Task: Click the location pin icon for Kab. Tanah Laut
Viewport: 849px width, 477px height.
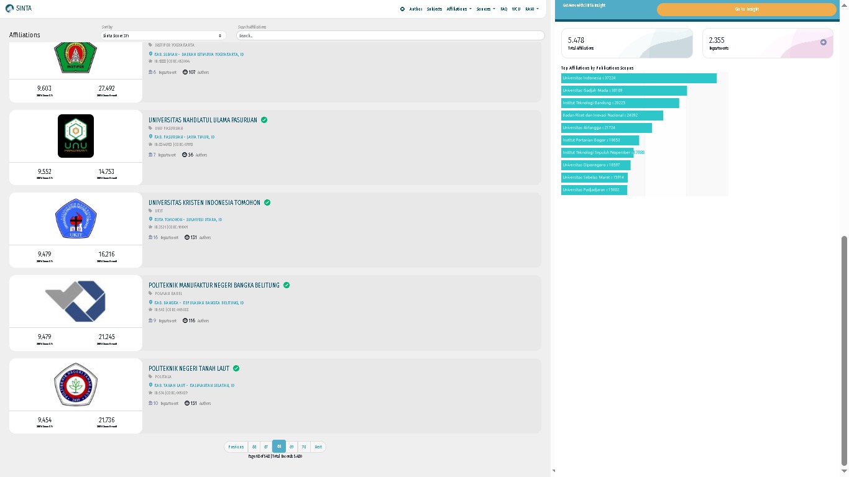Action: pos(150,385)
